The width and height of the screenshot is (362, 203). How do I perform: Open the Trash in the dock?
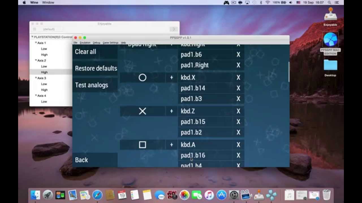(x=327, y=195)
